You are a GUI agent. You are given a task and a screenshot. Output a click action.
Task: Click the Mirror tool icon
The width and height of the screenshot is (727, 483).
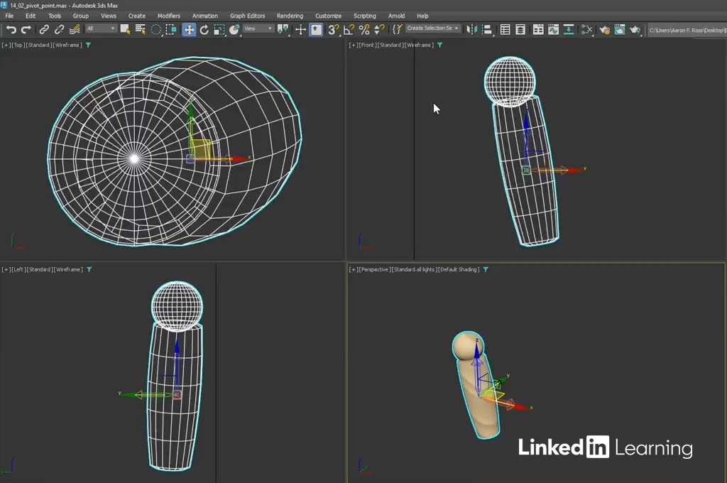click(x=471, y=29)
